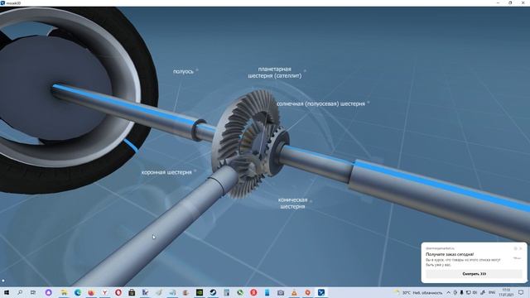This screenshot has width=530, height=298.
Task: Click the 'полуось' label in 3D scene
Action: tap(183, 72)
